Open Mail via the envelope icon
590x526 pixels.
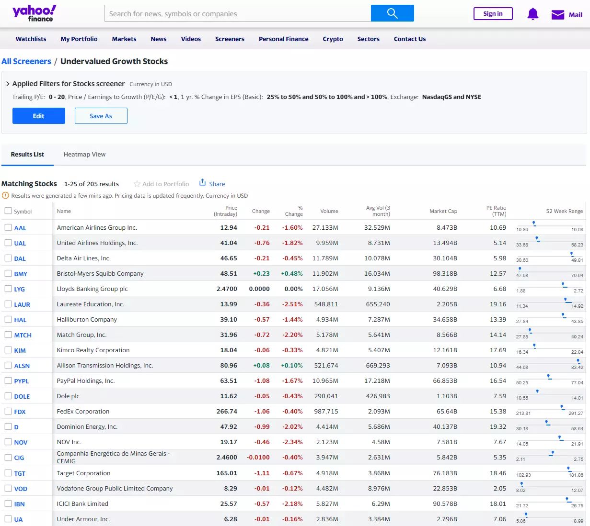click(x=557, y=15)
